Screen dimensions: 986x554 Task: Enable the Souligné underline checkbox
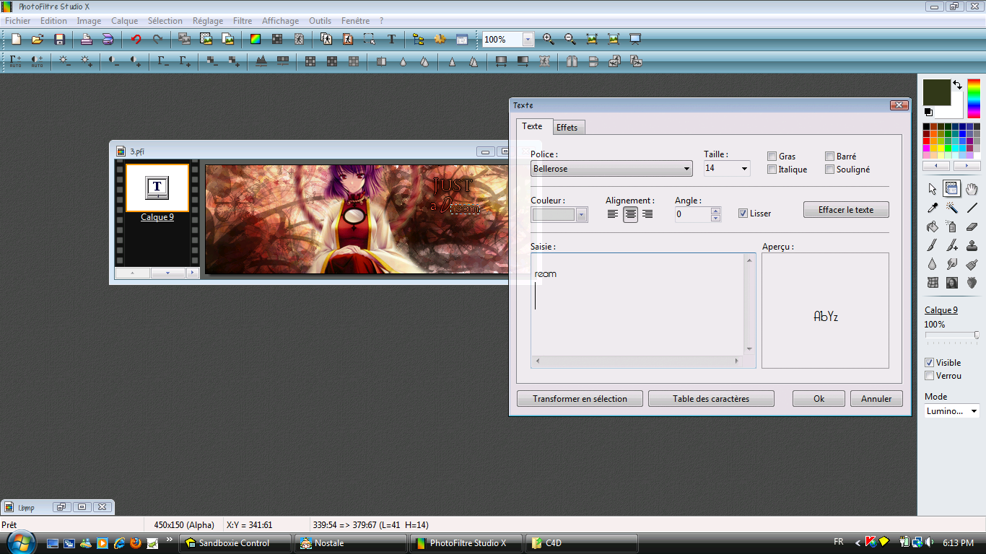click(x=829, y=170)
